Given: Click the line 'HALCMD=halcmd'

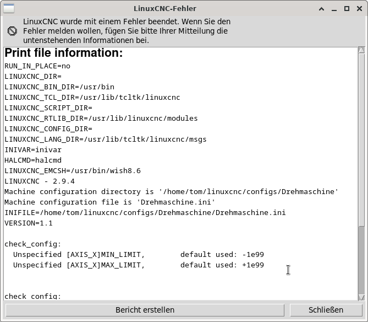Looking at the screenshot, I should (33, 160).
